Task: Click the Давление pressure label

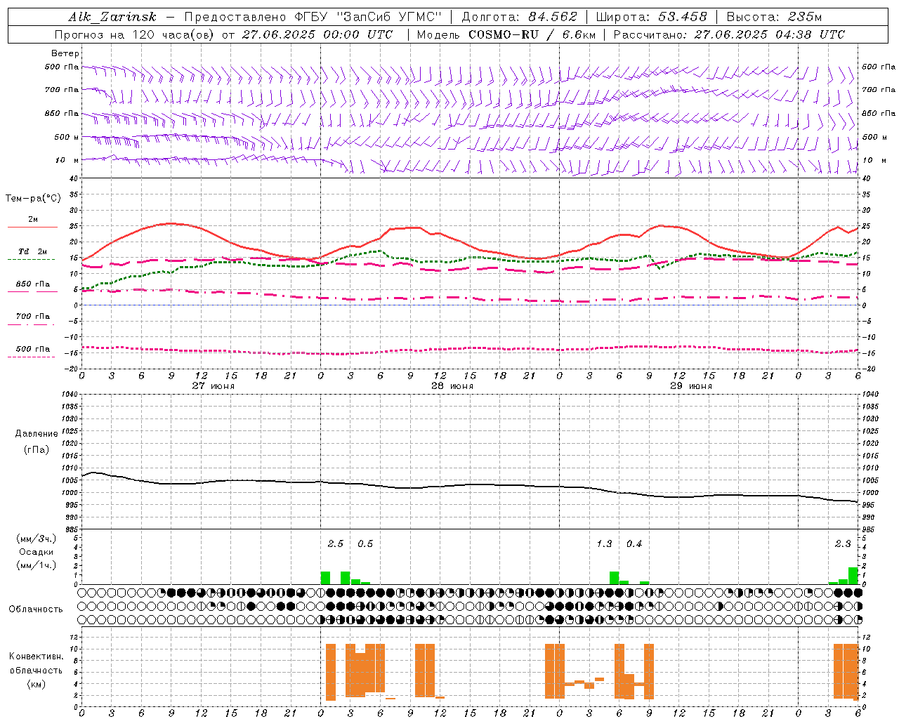Action: [37, 434]
